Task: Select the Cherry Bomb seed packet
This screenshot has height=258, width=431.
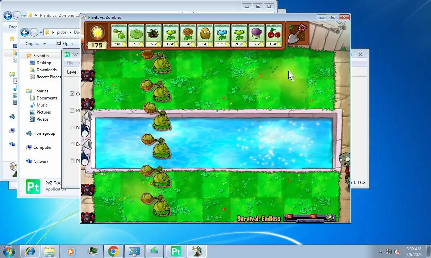Action: [274, 35]
